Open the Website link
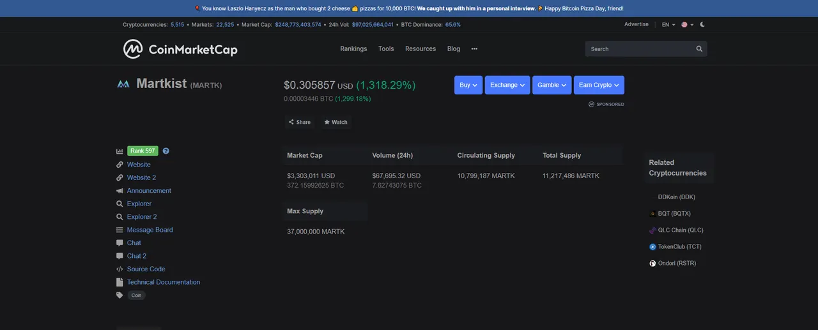Viewport: 818px width, 330px height. [x=139, y=165]
